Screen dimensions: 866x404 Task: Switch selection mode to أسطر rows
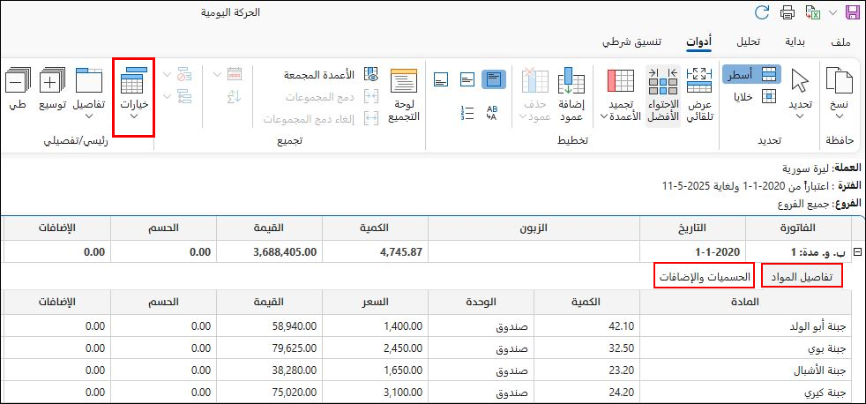751,74
